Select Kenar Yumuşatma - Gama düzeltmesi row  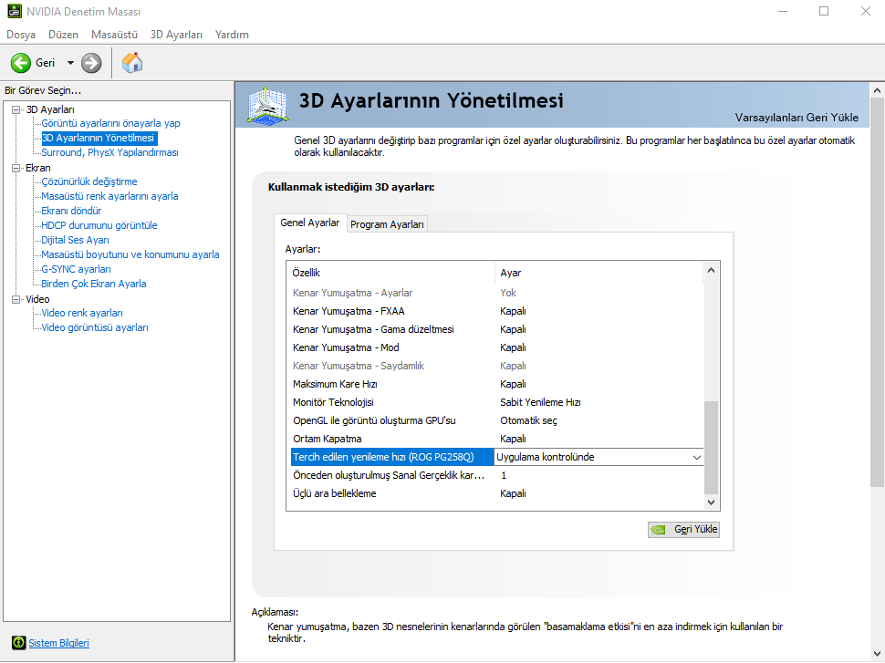pyautogui.click(x=497, y=329)
